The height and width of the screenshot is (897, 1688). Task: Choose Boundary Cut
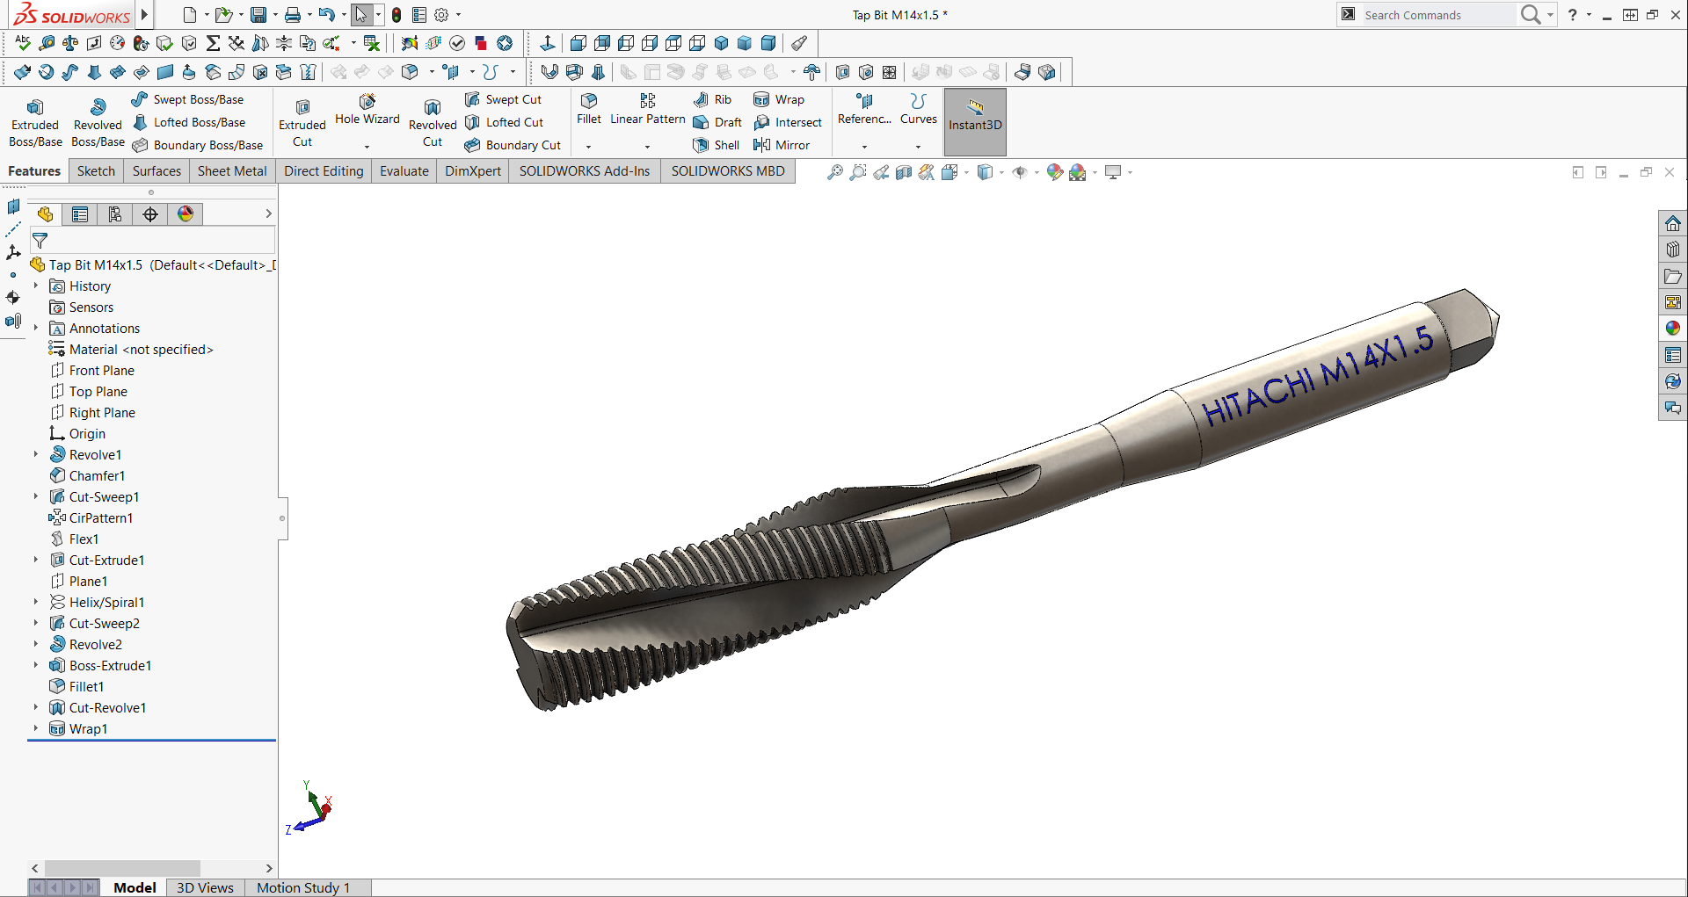pyautogui.click(x=513, y=145)
